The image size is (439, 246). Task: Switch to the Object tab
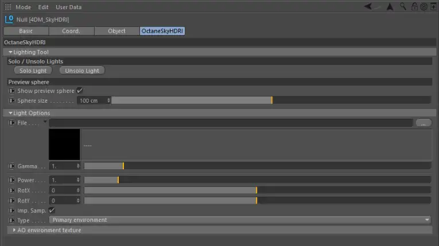[116, 31]
